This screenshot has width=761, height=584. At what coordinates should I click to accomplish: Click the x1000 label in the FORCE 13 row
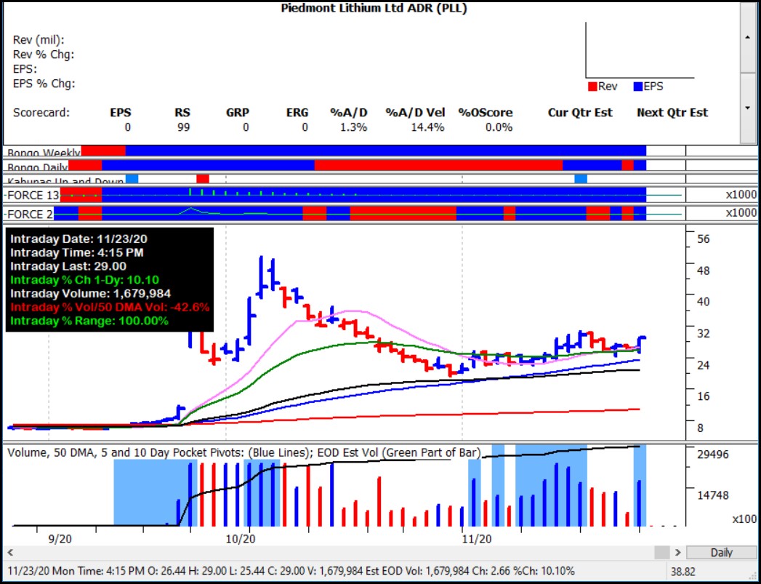tap(741, 195)
